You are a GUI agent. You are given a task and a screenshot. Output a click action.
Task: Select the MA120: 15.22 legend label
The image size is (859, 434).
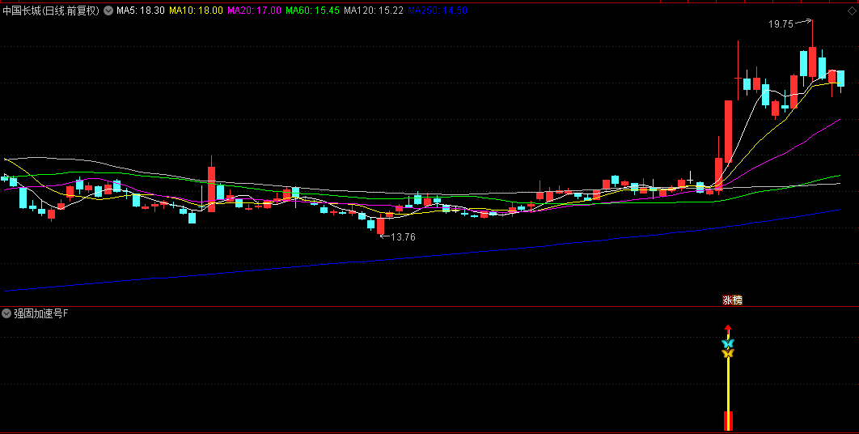tap(374, 11)
